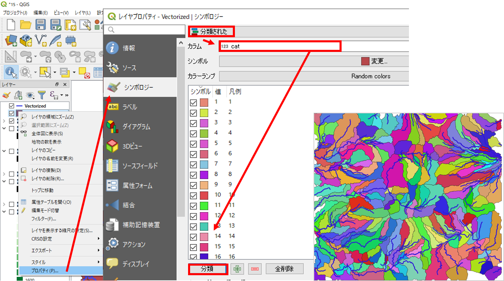Open ソースフィールド section in sidebar
This screenshot has height=281, width=504.
click(x=140, y=166)
